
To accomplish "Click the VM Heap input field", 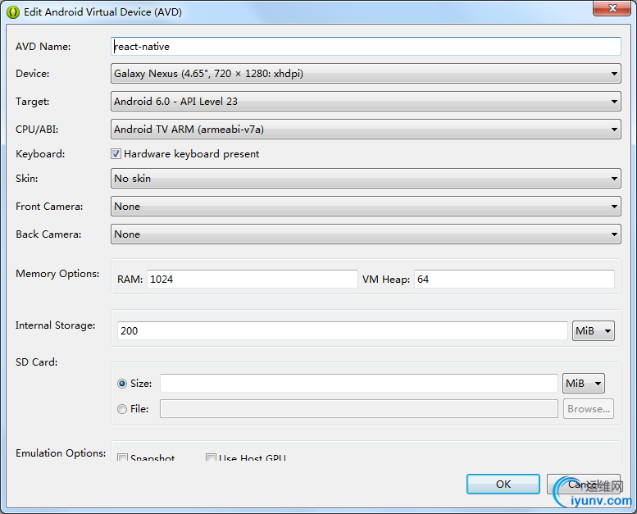I will 514,280.
